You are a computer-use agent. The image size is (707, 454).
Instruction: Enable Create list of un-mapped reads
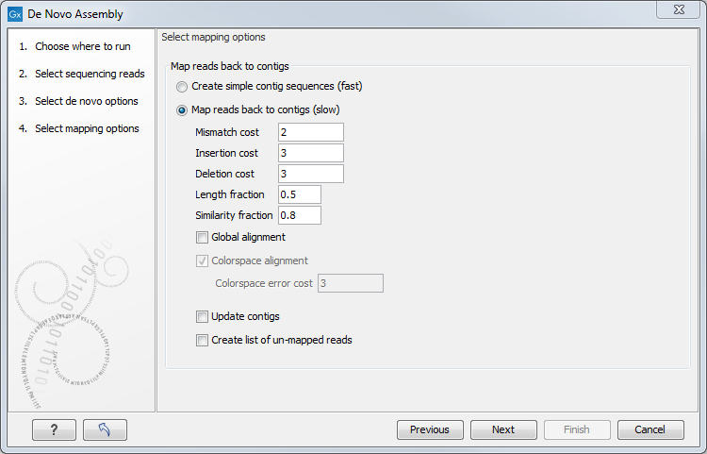202,340
